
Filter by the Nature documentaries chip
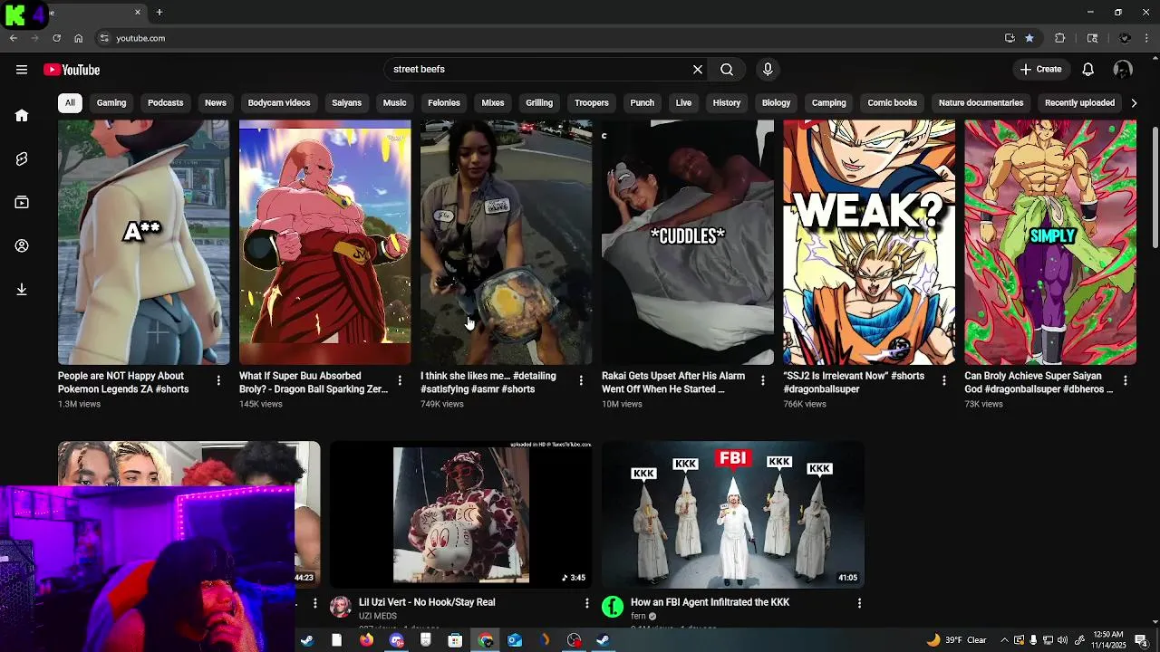point(981,102)
